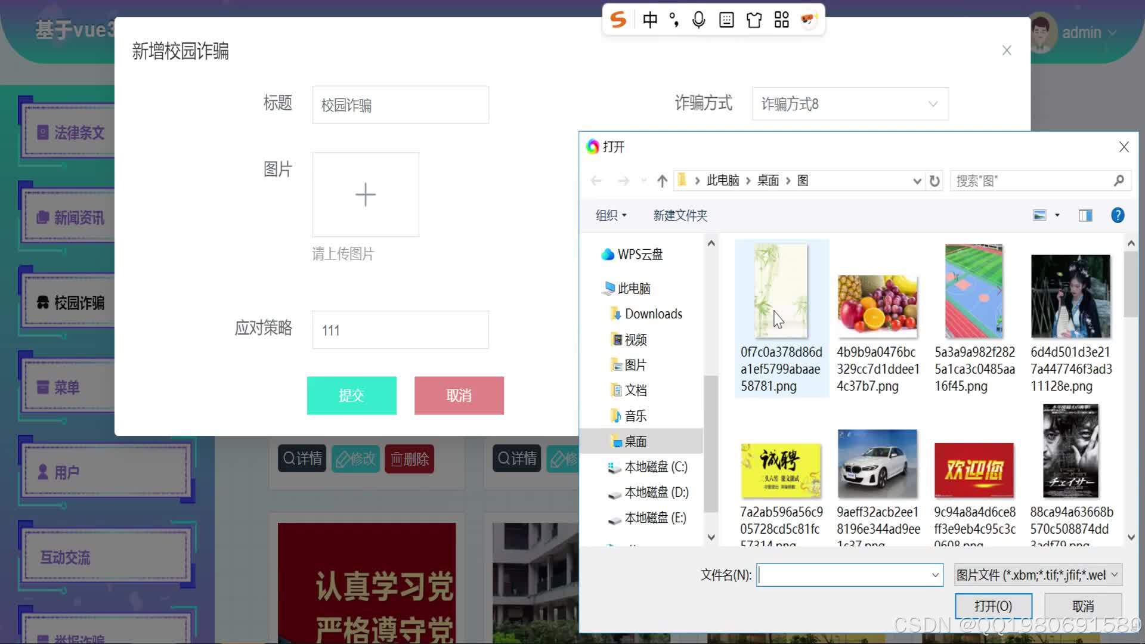Toggle Chinese/English input with the 中 icon

point(650,20)
